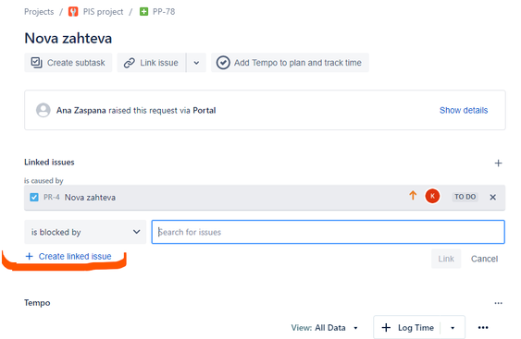Click the PR-4 task type checkbox icon
The width and height of the screenshot is (521, 339).
pos(34,197)
